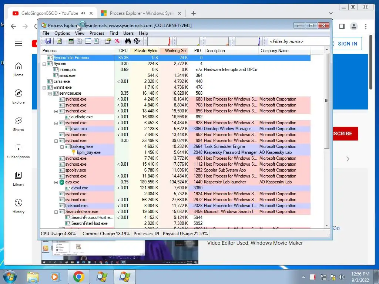Open the Options menu
Screen dimensions: 379x284
(62, 33)
